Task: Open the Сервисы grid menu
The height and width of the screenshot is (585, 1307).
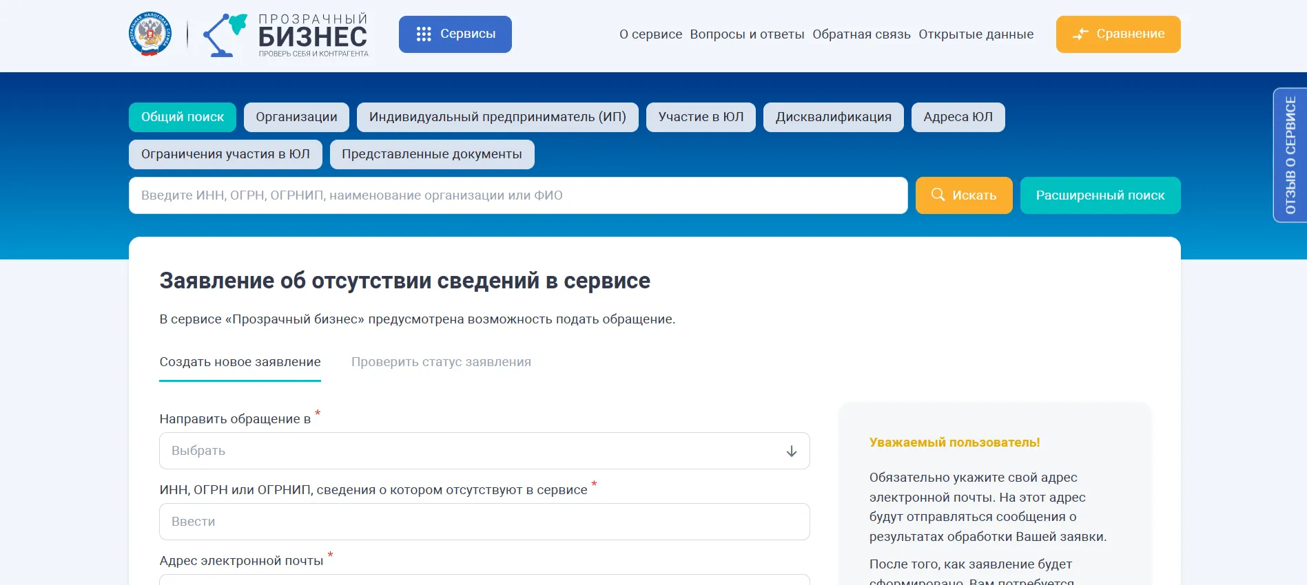Action: tap(455, 34)
